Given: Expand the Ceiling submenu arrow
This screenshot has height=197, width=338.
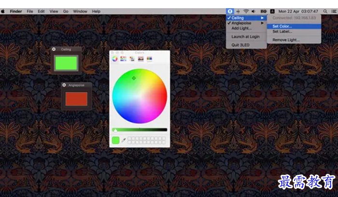Looking at the screenshot, I should click(262, 18).
